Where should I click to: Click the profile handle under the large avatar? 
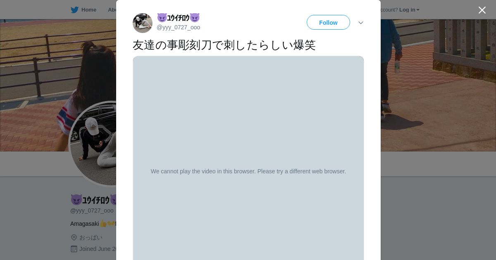[x=92, y=210]
